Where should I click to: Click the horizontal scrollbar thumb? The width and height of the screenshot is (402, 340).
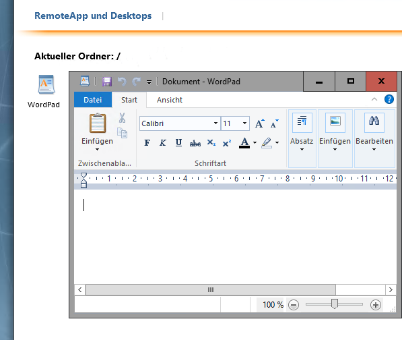[211, 290]
